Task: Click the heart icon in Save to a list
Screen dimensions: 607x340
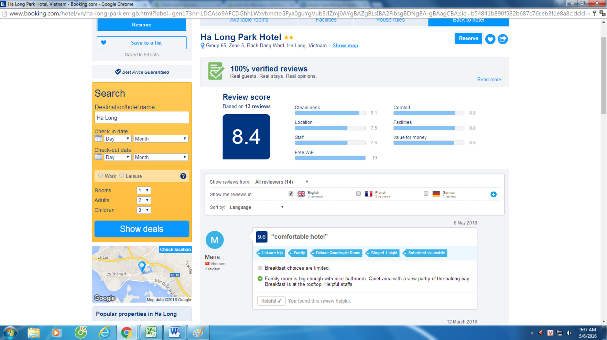Action: point(104,42)
